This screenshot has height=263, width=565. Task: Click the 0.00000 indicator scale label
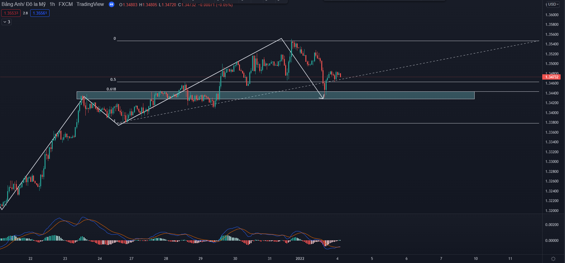552,241
